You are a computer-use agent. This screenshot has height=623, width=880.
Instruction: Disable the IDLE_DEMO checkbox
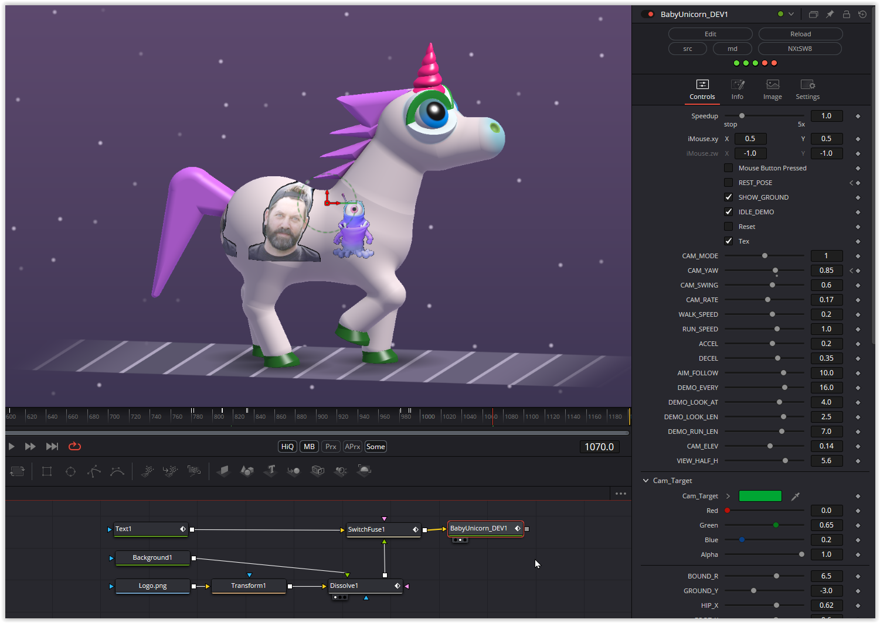coord(728,212)
